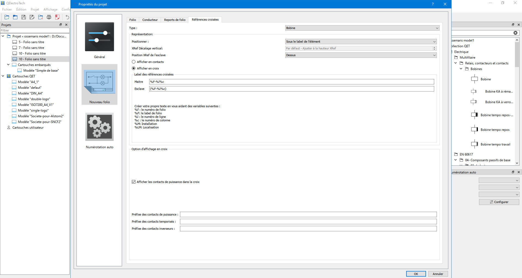Screen dimensions: 522x278
Task: Float the Projets panel
Action: (x=61, y=25)
